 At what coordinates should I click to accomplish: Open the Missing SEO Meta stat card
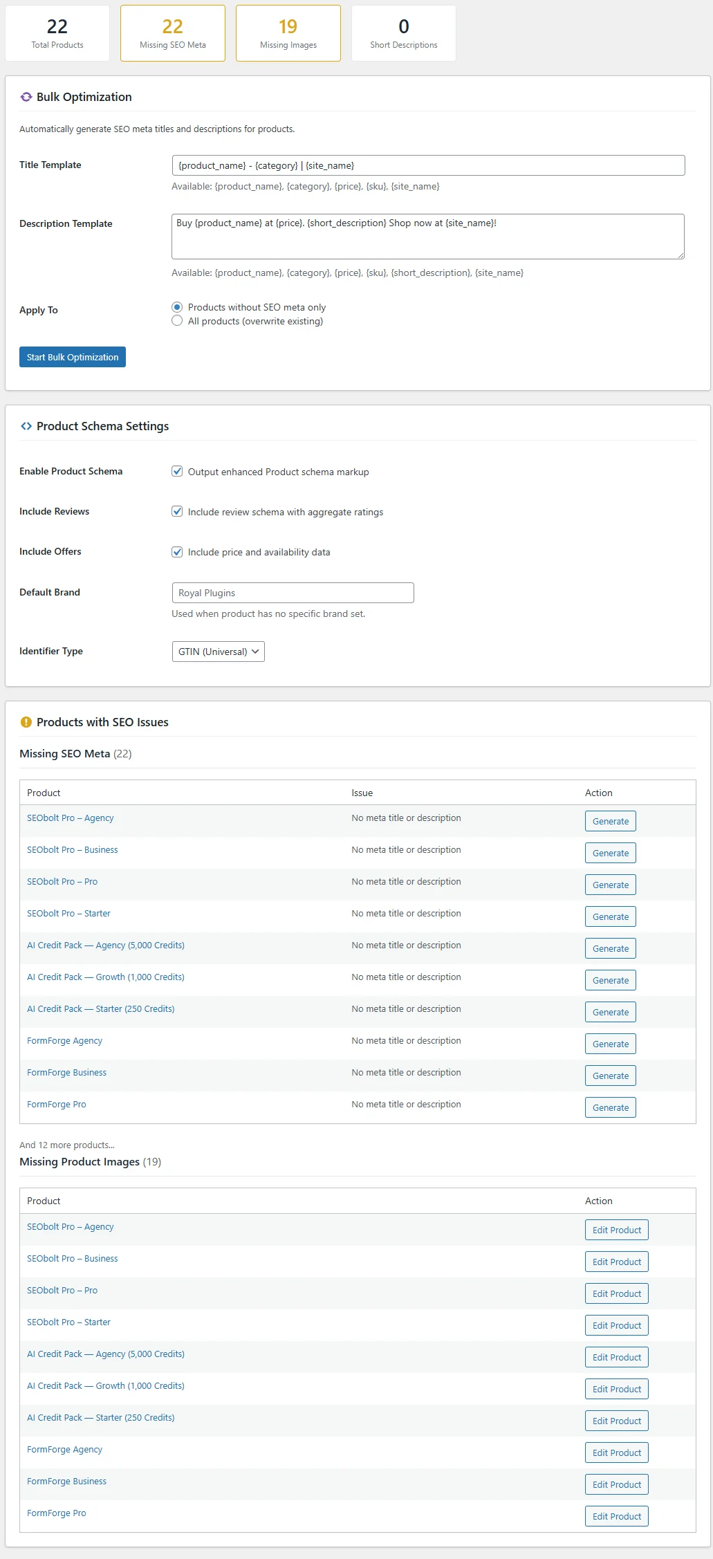click(x=173, y=33)
